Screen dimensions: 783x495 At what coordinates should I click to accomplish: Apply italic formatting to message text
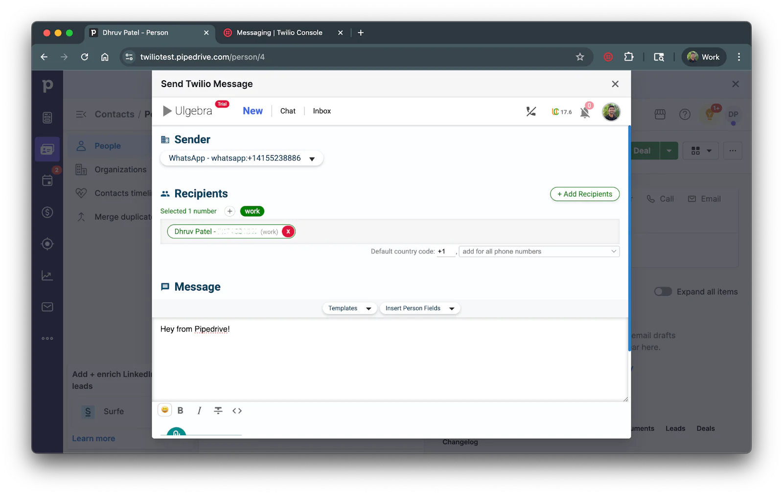coord(199,410)
